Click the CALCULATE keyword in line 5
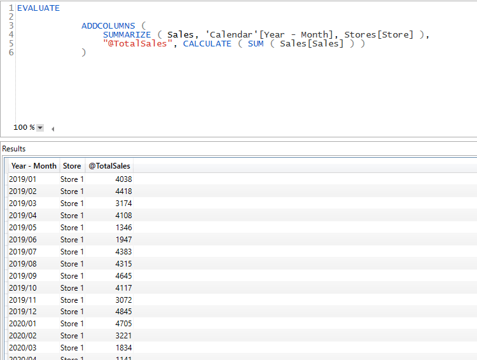Viewport: 477px width, 360px height. 207,44
